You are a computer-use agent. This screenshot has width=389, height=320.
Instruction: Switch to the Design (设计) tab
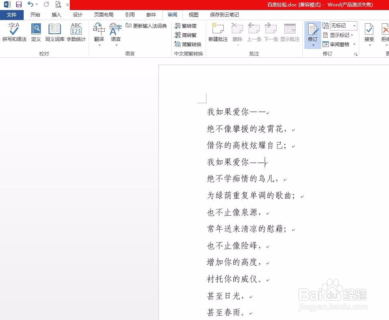(78, 15)
